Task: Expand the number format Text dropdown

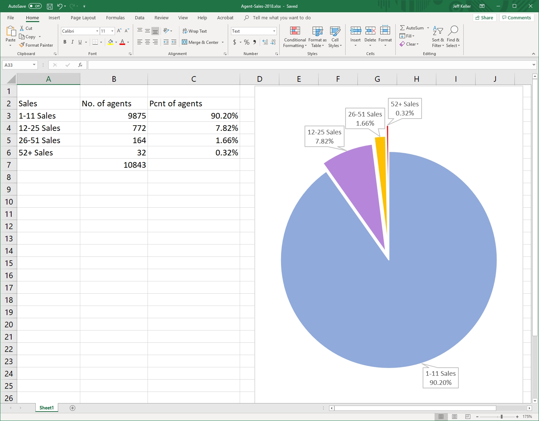Action: (274, 31)
